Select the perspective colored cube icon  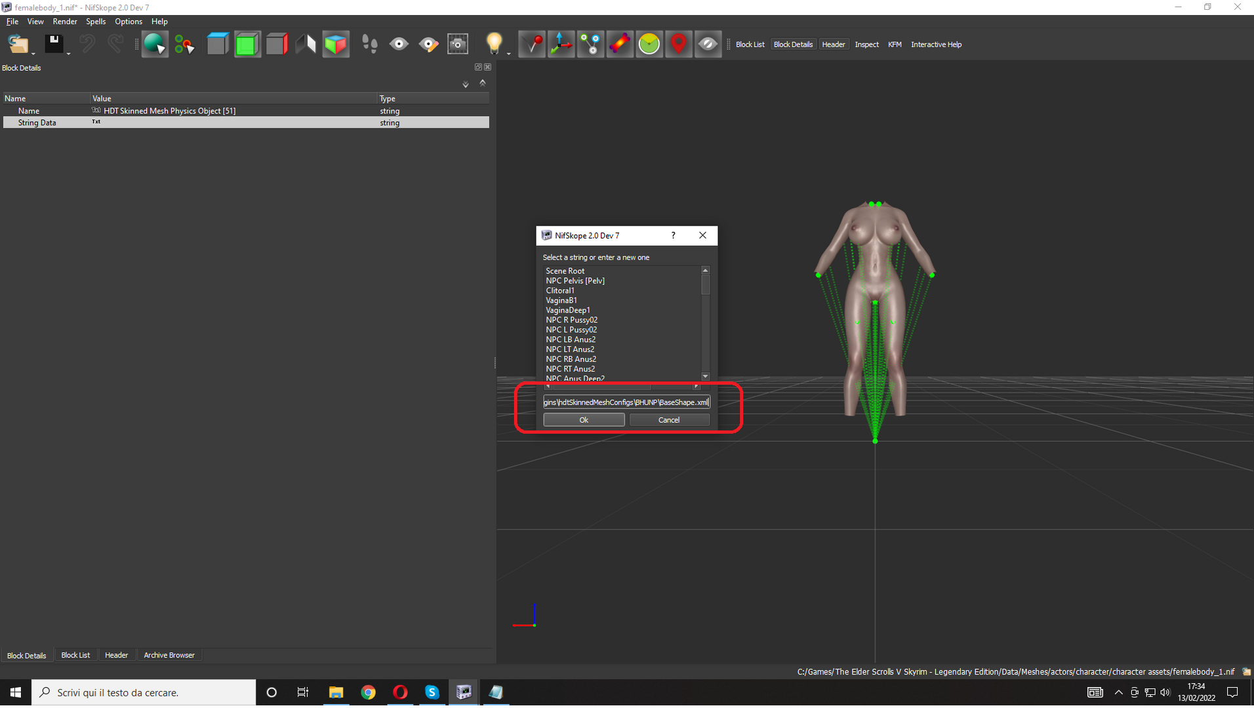click(x=335, y=44)
